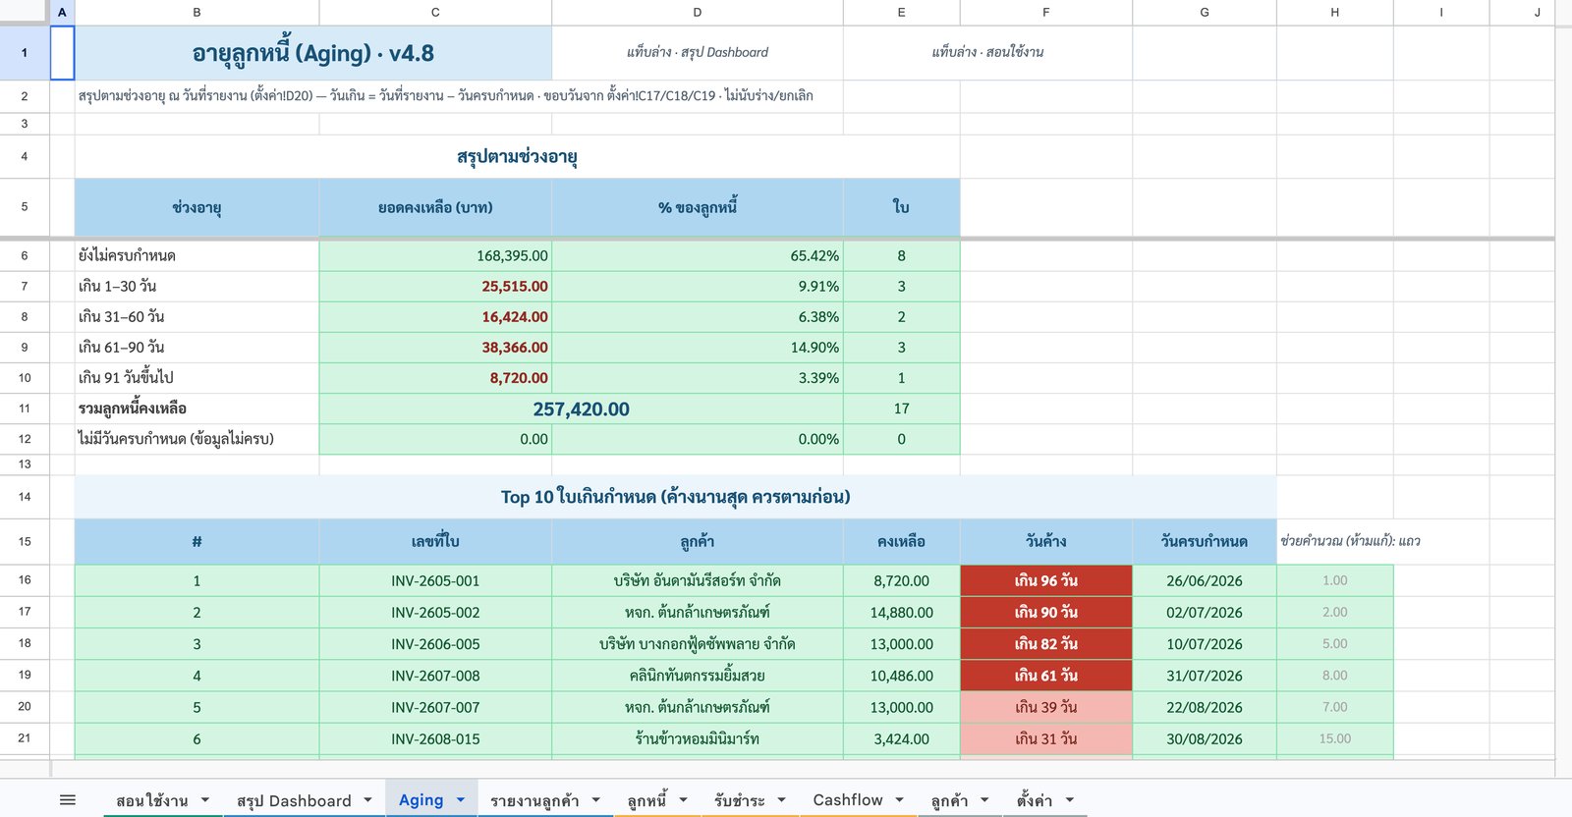The image size is (1572, 817).
Task: Select customer คลินิกทันตกรรมยิ้มสวย
Action: point(698,676)
